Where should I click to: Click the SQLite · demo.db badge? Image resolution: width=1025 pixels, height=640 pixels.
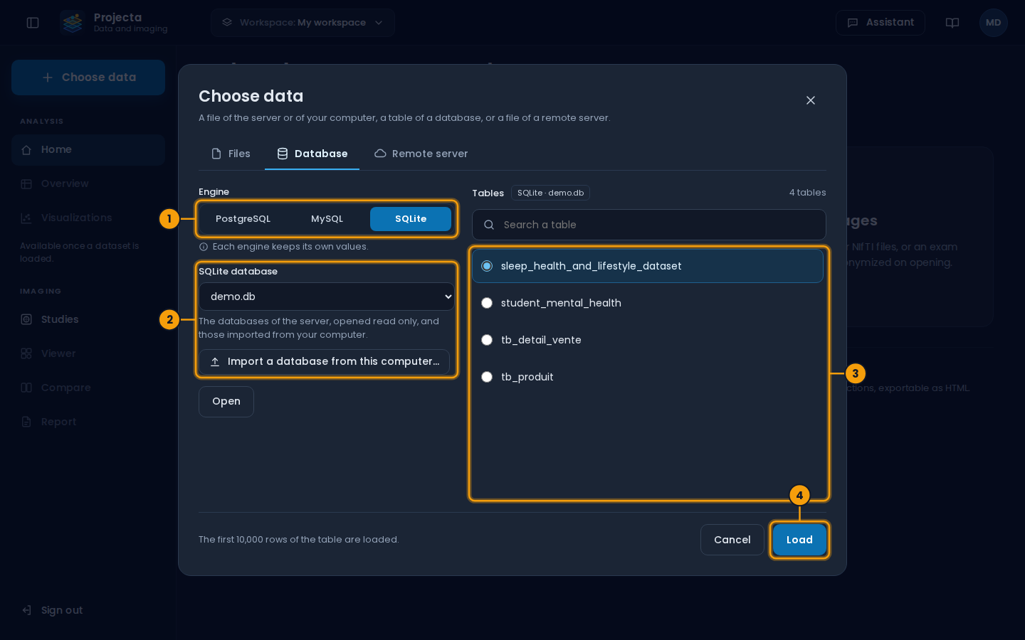(550, 193)
